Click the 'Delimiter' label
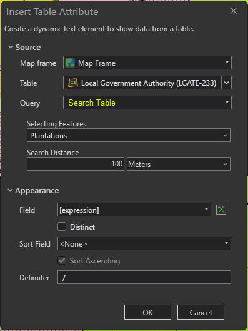 click(34, 278)
